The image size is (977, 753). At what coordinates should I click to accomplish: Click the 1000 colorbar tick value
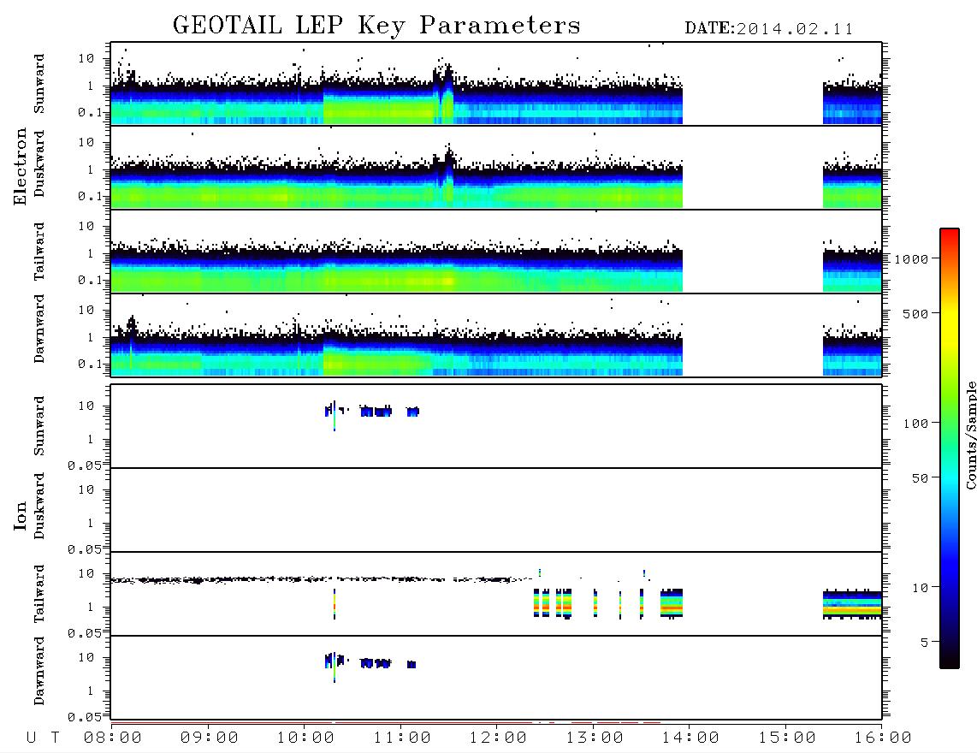point(911,259)
